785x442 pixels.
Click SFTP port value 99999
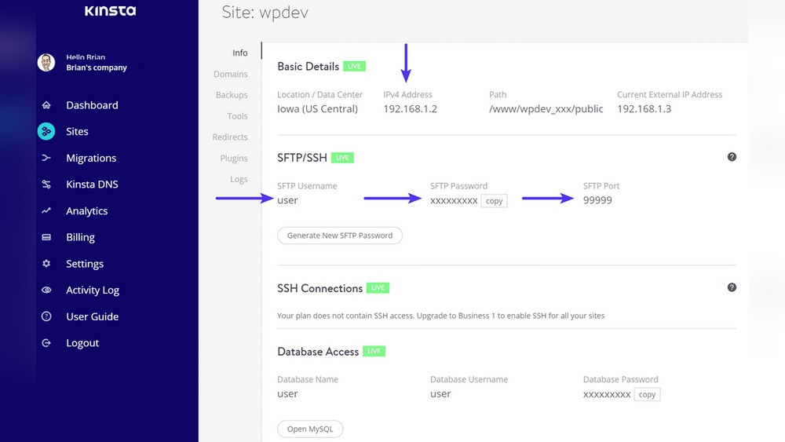click(x=597, y=200)
